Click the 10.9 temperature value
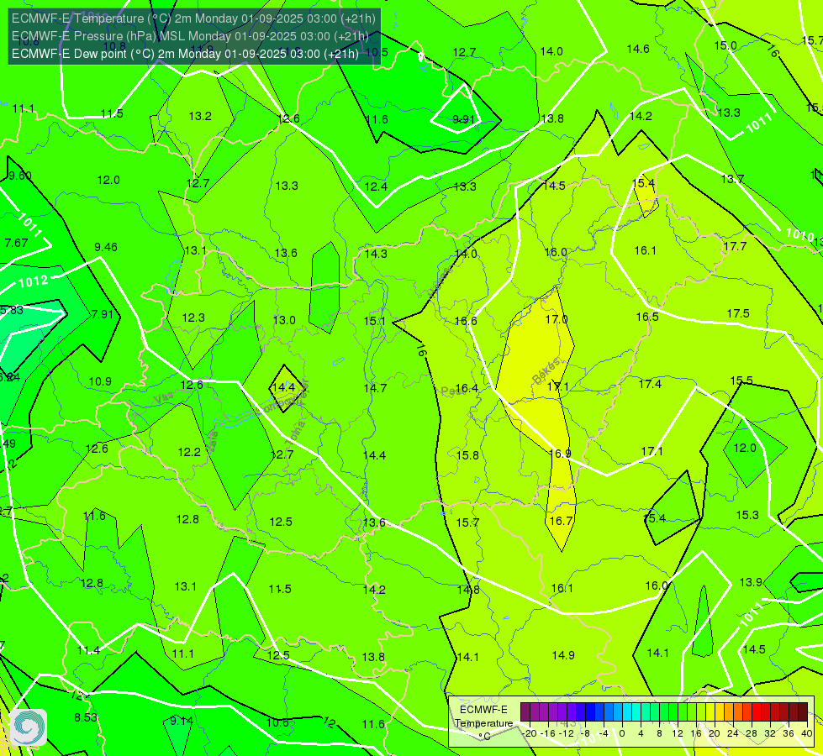 click(x=100, y=381)
